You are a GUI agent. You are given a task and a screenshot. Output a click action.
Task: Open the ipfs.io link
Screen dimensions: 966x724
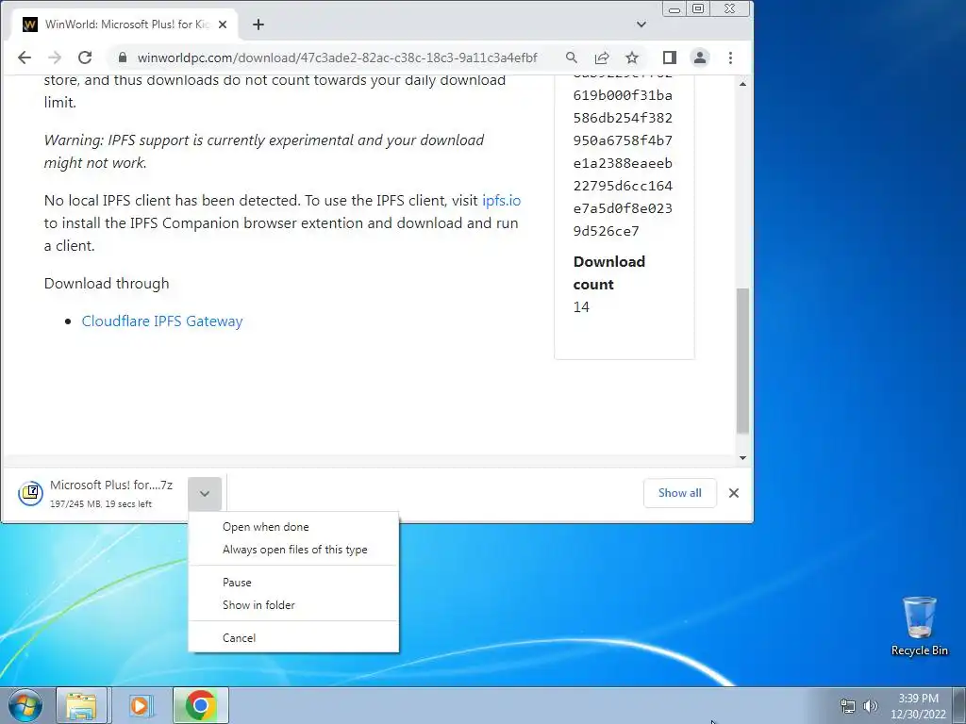pos(501,200)
